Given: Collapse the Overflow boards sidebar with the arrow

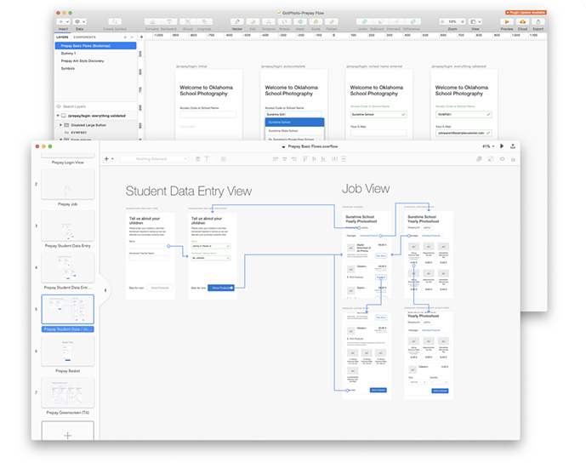Looking at the screenshot, I should [105, 290].
